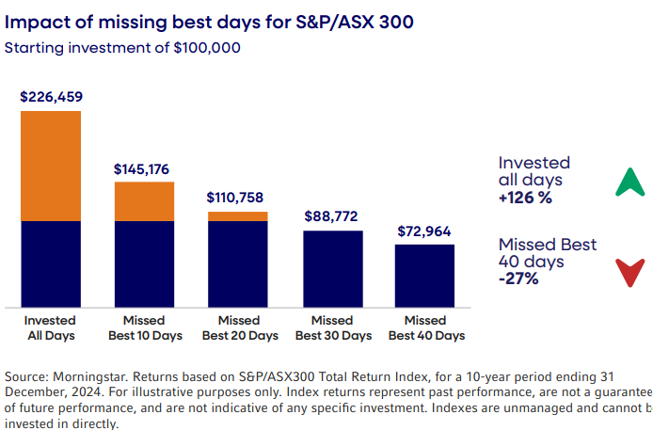Click the navy Missed Best 30 Days bar
Screen dimensions: 653x430
click(x=331, y=268)
